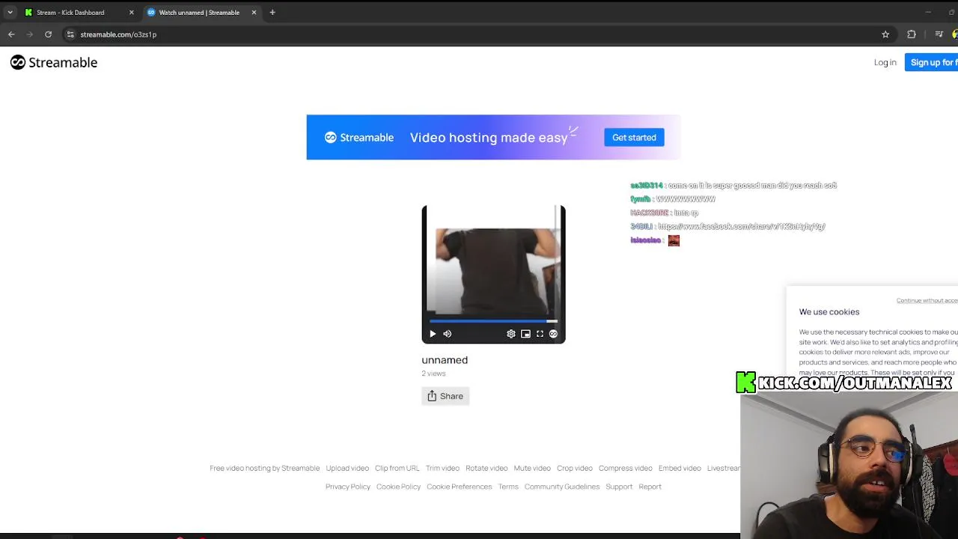Image resolution: width=958 pixels, height=539 pixels.
Task: Open Crop video footer link
Action: [x=575, y=468]
